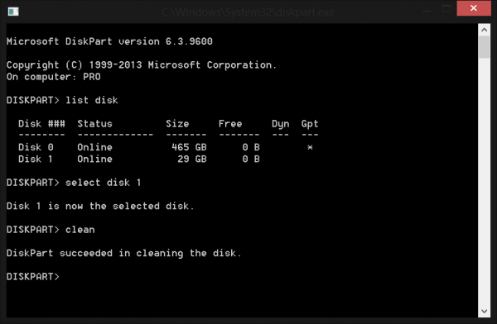
Task: Click the empty DISKPART> prompt at the bottom
Action: 33,277
